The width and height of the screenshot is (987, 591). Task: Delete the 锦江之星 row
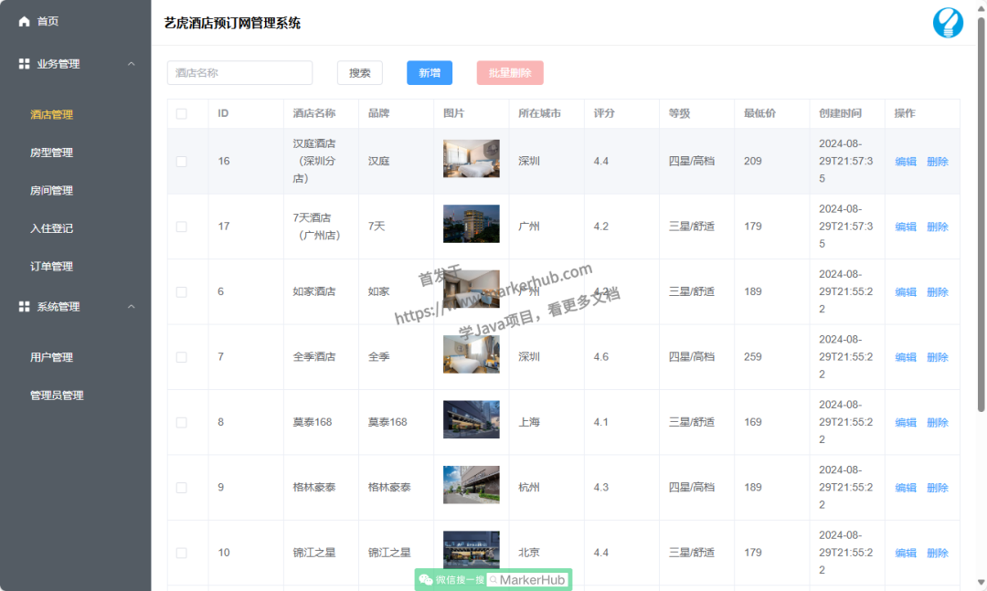[x=938, y=553]
